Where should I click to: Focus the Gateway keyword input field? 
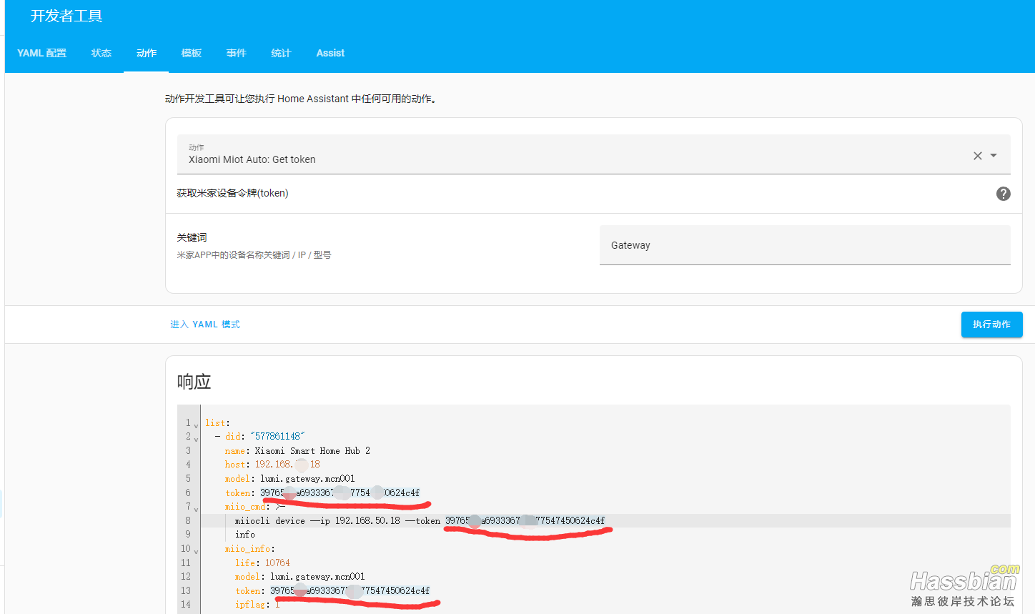pyautogui.click(x=805, y=245)
